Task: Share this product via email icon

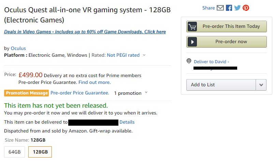Action: tap(220, 8)
